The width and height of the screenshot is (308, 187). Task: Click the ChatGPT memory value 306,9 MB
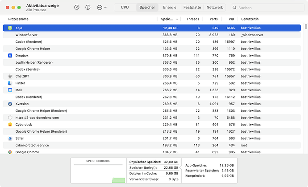170,76
